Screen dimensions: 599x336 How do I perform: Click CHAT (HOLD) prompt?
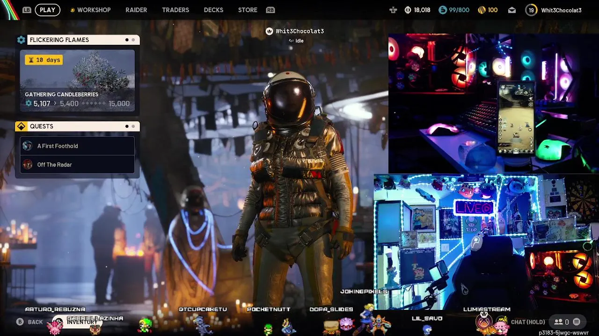tap(528, 322)
